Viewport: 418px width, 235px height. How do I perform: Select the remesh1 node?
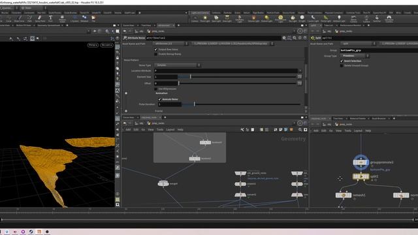(x=344, y=195)
